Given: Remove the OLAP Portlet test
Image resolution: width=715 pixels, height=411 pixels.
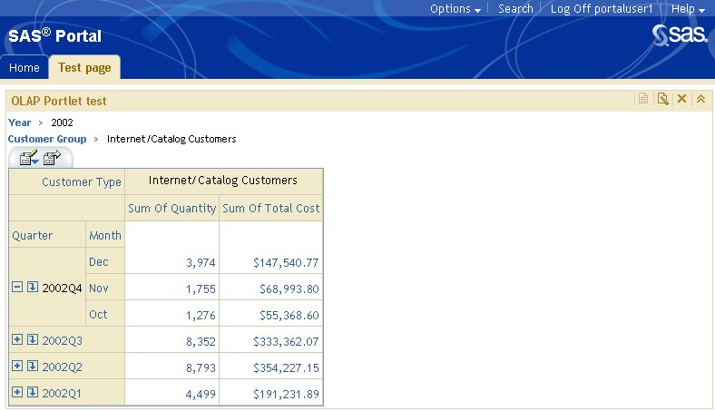Looking at the screenshot, I should (x=681, y=99).
